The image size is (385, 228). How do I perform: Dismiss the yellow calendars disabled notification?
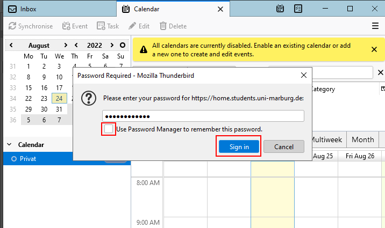(374, 49)
